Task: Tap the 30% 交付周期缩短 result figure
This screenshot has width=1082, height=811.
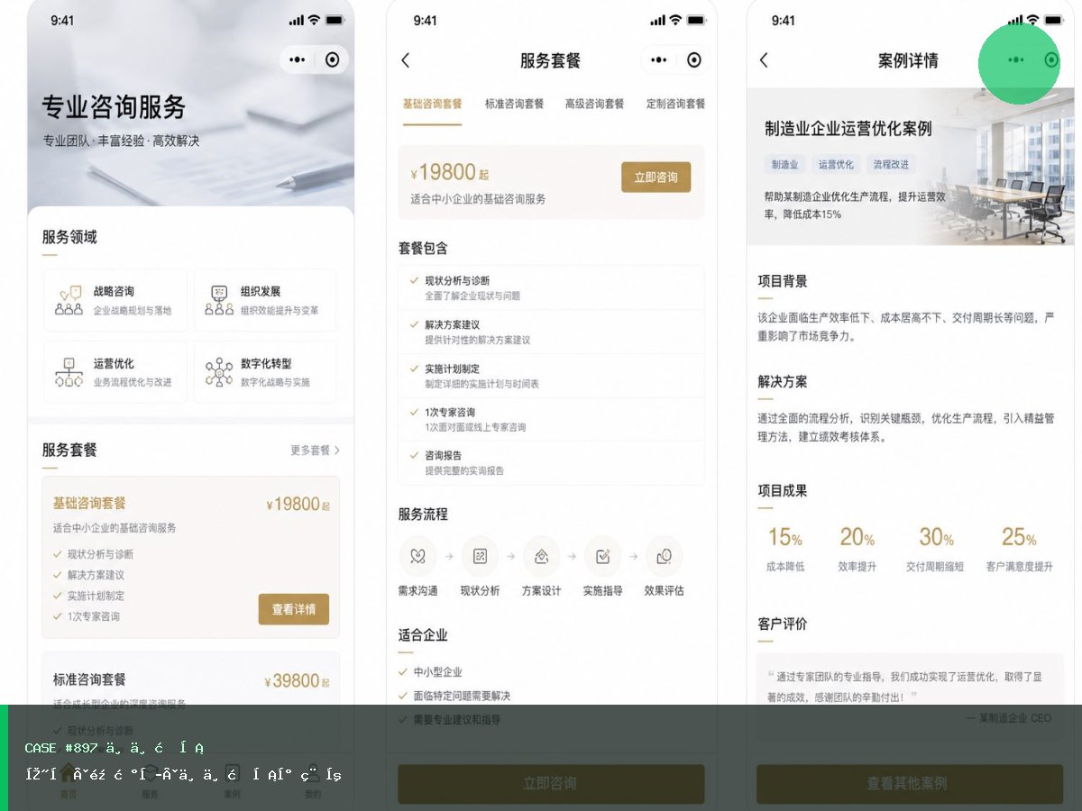Action: click(935, 549)
